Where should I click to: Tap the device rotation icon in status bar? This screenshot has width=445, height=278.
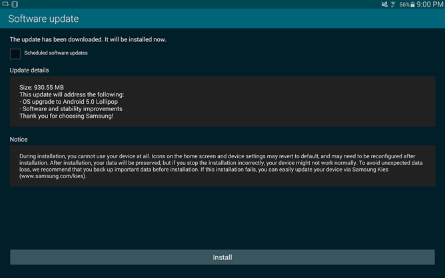15,5
